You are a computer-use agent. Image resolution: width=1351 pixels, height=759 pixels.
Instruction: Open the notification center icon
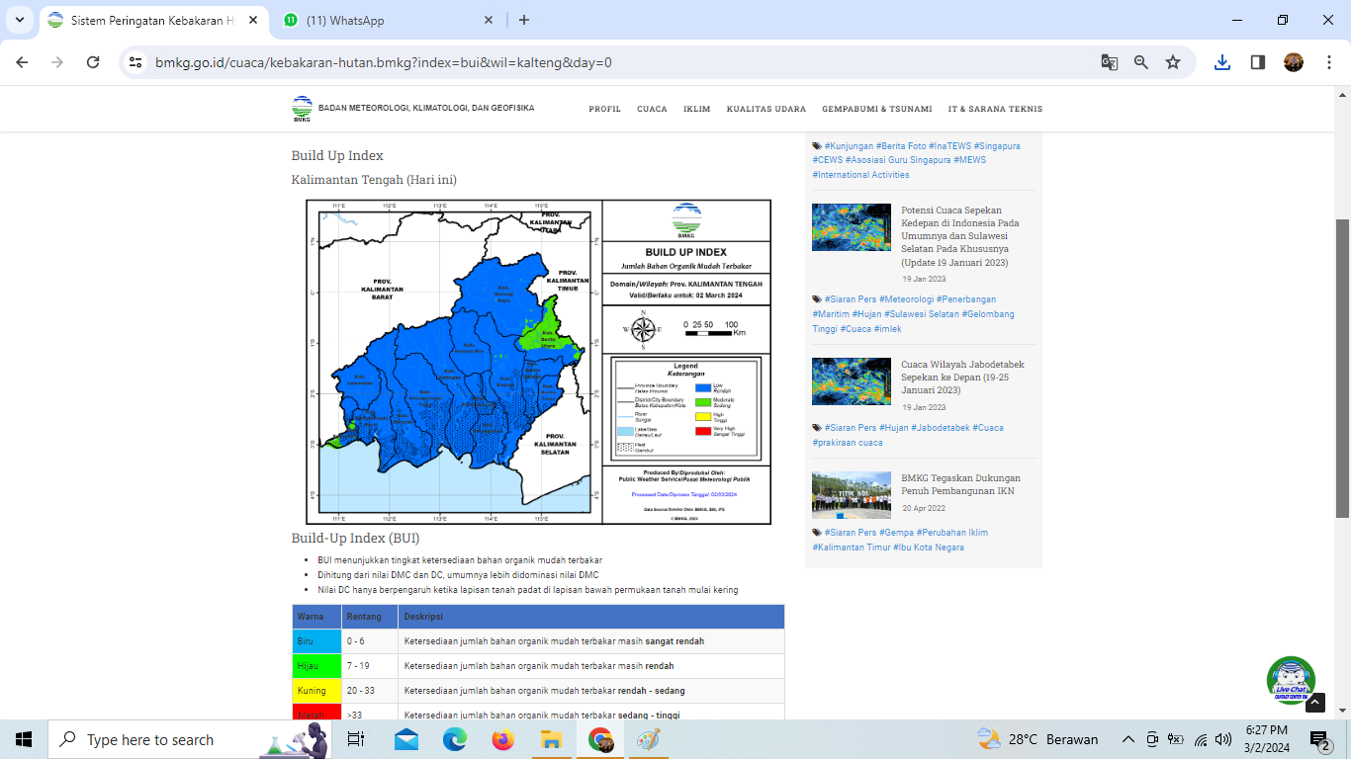1319,739
